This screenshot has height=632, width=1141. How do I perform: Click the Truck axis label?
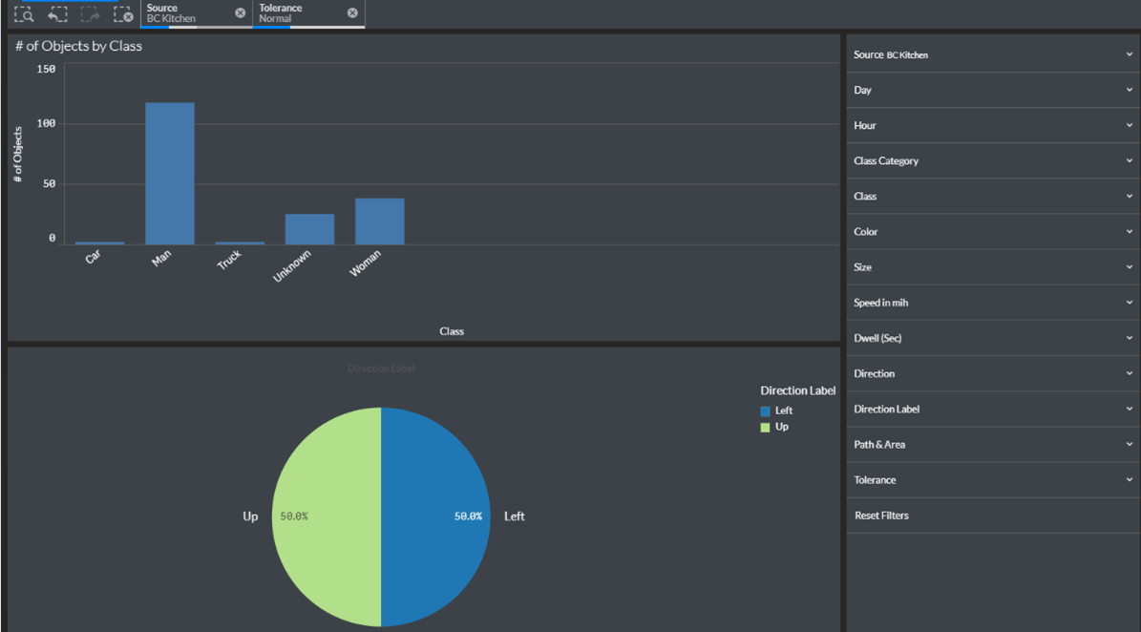tap(229, 260)
